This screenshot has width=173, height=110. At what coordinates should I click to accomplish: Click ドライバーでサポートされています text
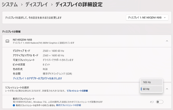coord(58,60)
